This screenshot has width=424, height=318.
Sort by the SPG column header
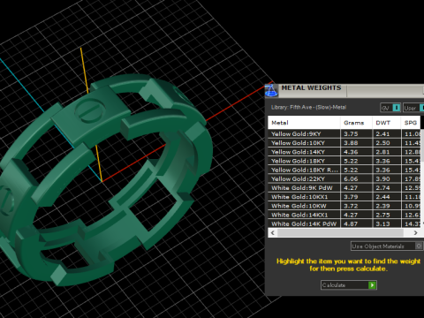tap(411, 123)
